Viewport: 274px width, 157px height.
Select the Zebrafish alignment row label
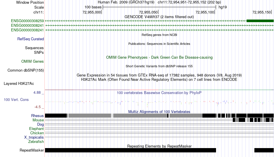pos(36,142)
